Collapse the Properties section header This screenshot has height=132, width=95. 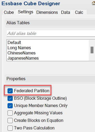50,79
